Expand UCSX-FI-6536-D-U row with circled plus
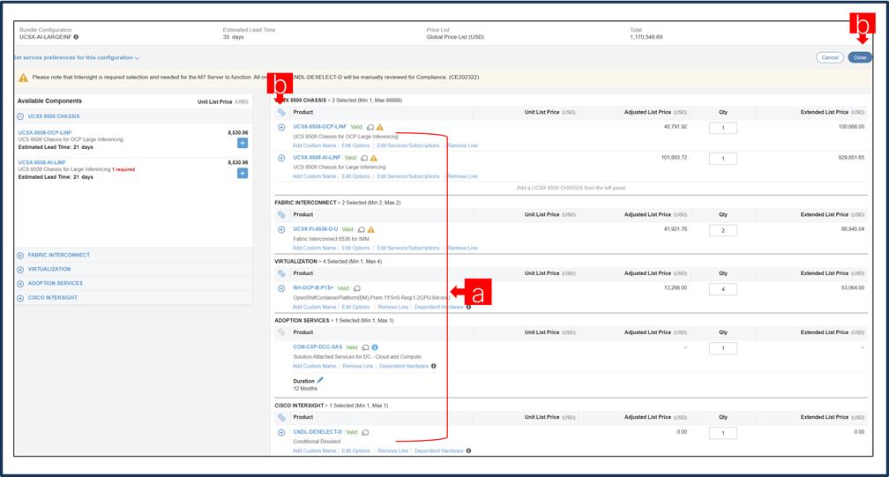 pyautogui.click(x=281, y=230)
